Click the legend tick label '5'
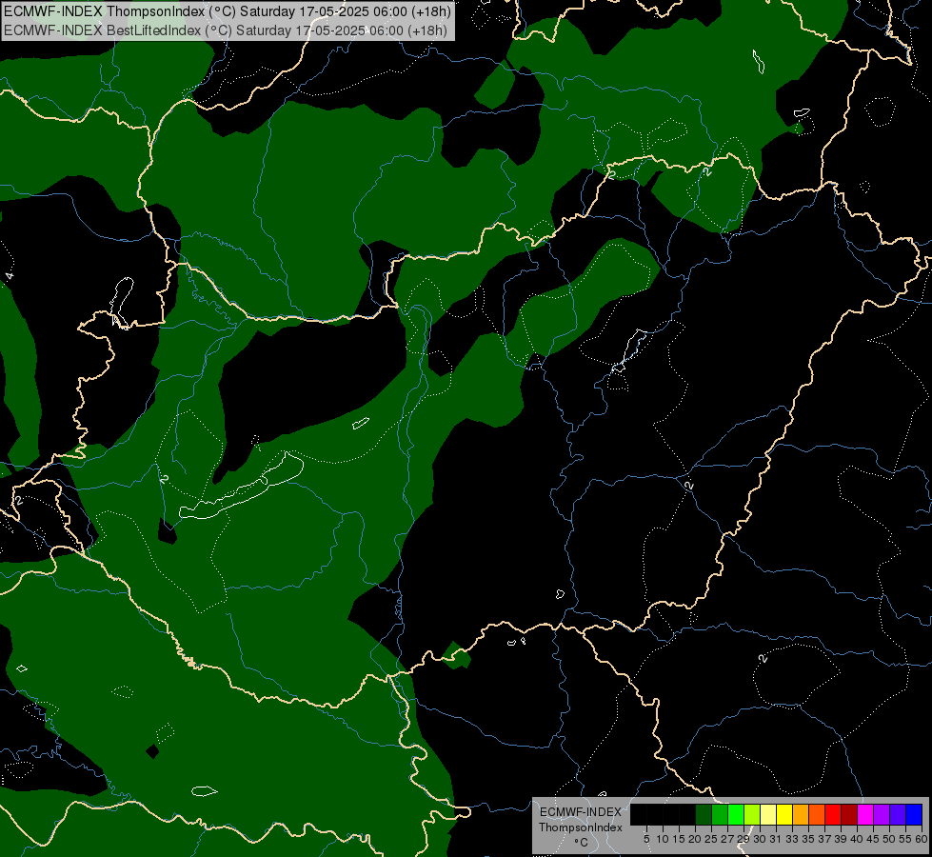 click(646, 839)
